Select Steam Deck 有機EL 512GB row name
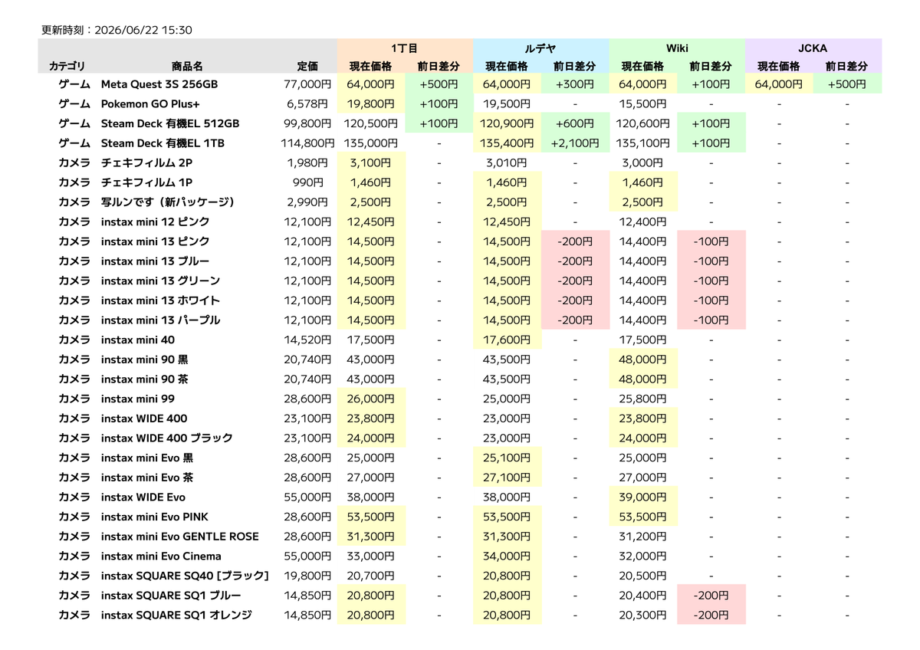920x650 pixels. (170, 123)
